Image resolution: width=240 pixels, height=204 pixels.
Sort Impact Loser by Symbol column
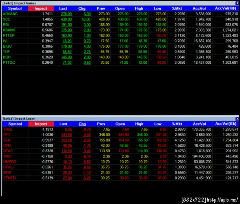coord(15,124)
